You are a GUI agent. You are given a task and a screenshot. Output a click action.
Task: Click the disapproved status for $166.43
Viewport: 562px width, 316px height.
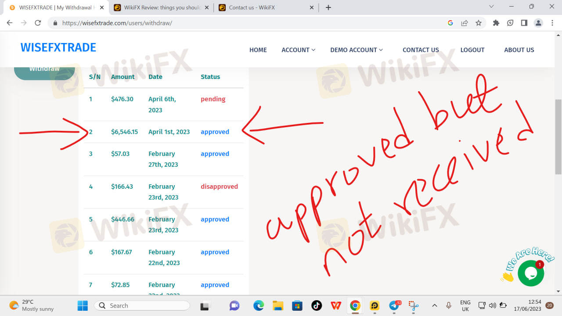[x=219, y=187]
